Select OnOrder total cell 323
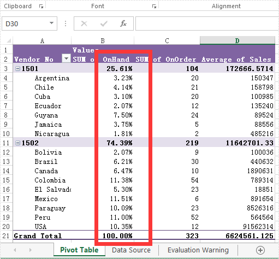Screen dimensions: 279x259 tap(167, 236)
